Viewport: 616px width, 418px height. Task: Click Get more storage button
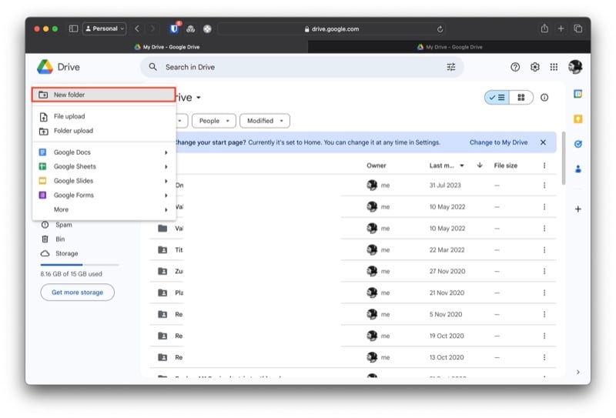[78, 293]
